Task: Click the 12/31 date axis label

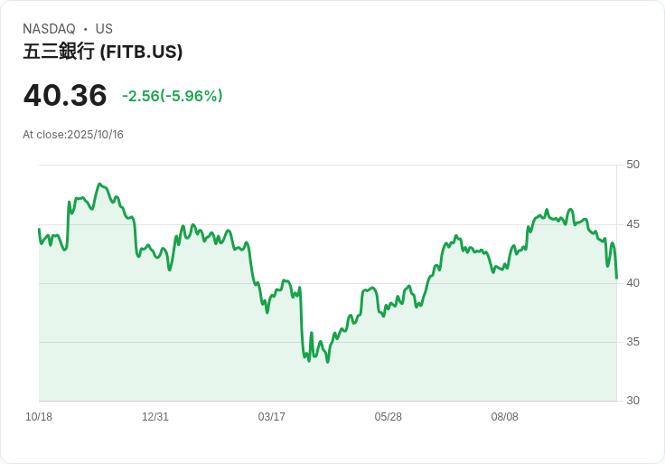Action: point(155,417)
